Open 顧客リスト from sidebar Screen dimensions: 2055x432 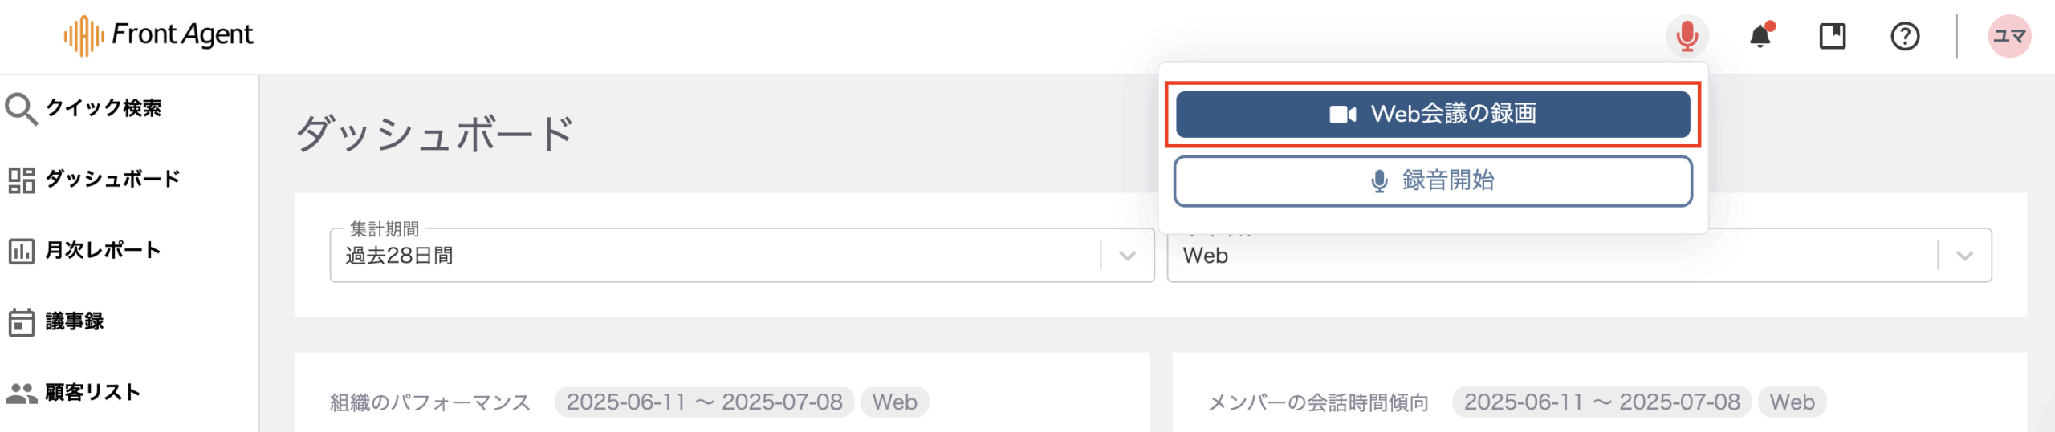click(x=92, y=392)
